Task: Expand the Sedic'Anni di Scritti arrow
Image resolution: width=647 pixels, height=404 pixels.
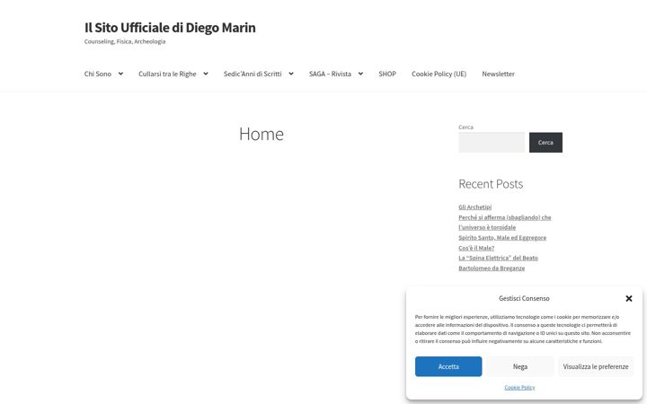Action: click(291, 74)
